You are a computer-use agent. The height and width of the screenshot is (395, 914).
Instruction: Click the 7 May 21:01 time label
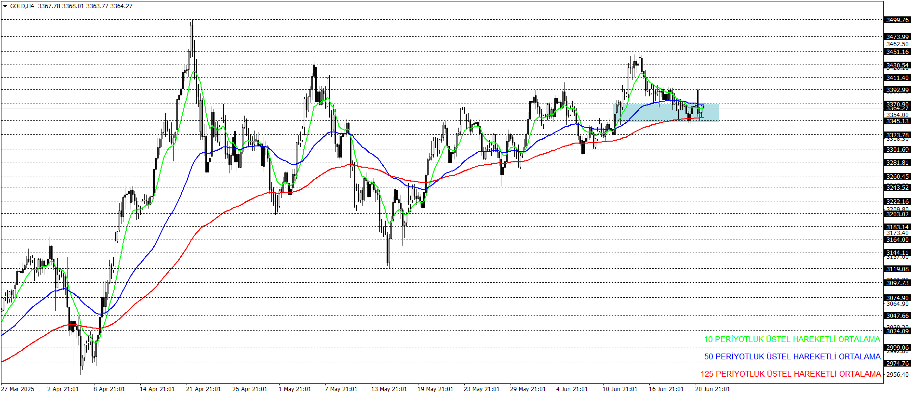(x=341, y=389)
